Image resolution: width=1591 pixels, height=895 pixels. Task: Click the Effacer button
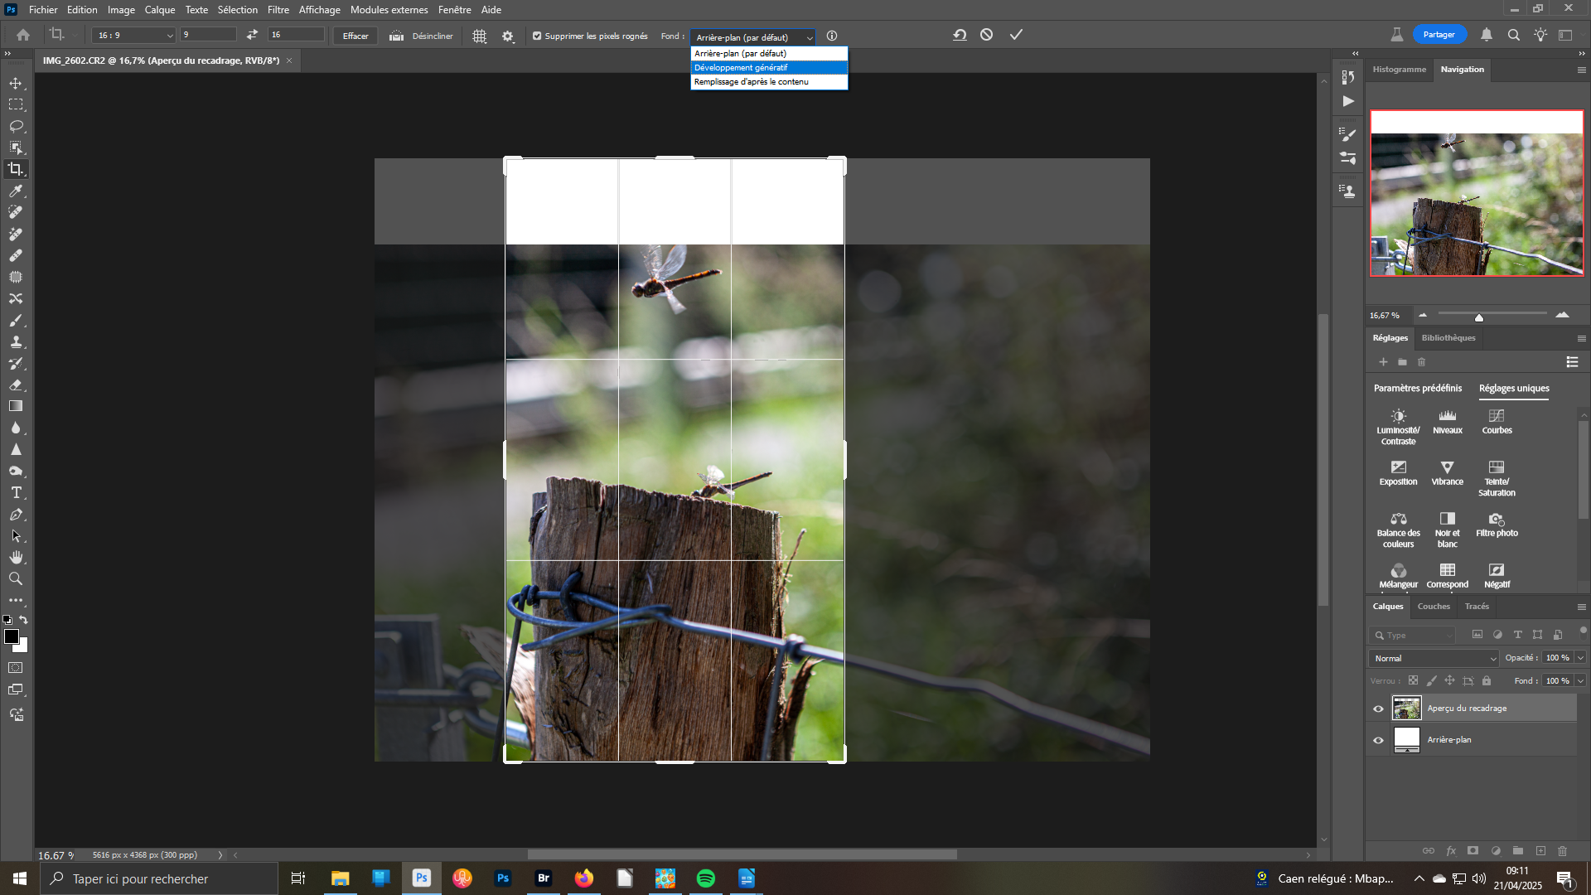355,36
